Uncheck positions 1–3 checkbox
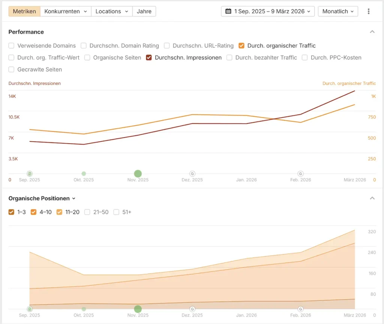Screen dimensions: 384x324 pos(11,212)
